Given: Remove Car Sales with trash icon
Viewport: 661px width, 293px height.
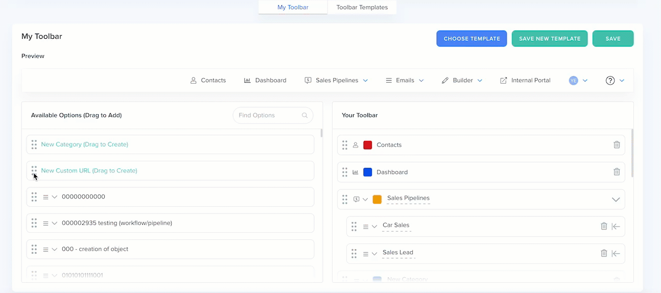Looking at the screenshot, I should pos(604,226).
